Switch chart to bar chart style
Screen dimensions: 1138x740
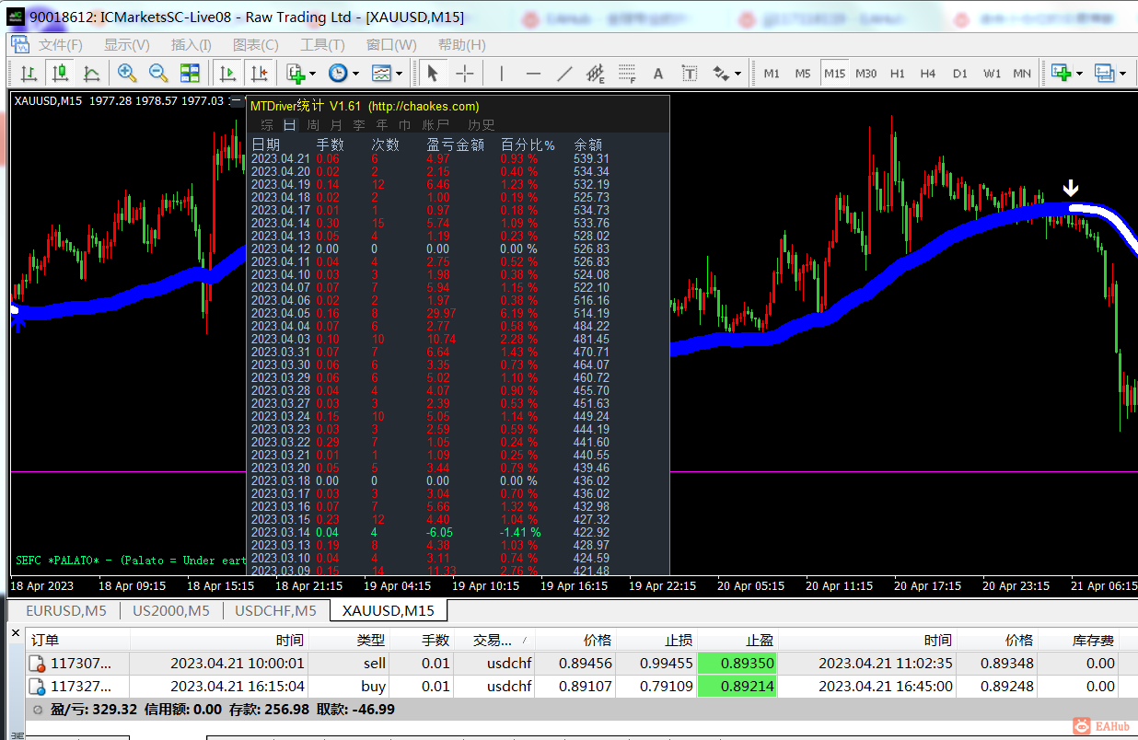point(29,74)
